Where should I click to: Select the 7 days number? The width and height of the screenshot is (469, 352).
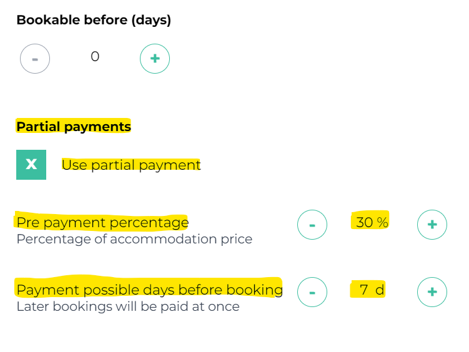coord(363,290)
